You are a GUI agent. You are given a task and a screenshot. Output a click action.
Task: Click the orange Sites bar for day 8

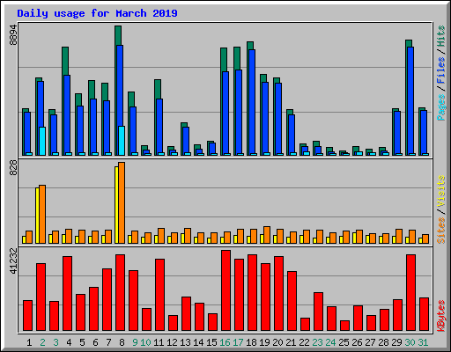point(122,202)
